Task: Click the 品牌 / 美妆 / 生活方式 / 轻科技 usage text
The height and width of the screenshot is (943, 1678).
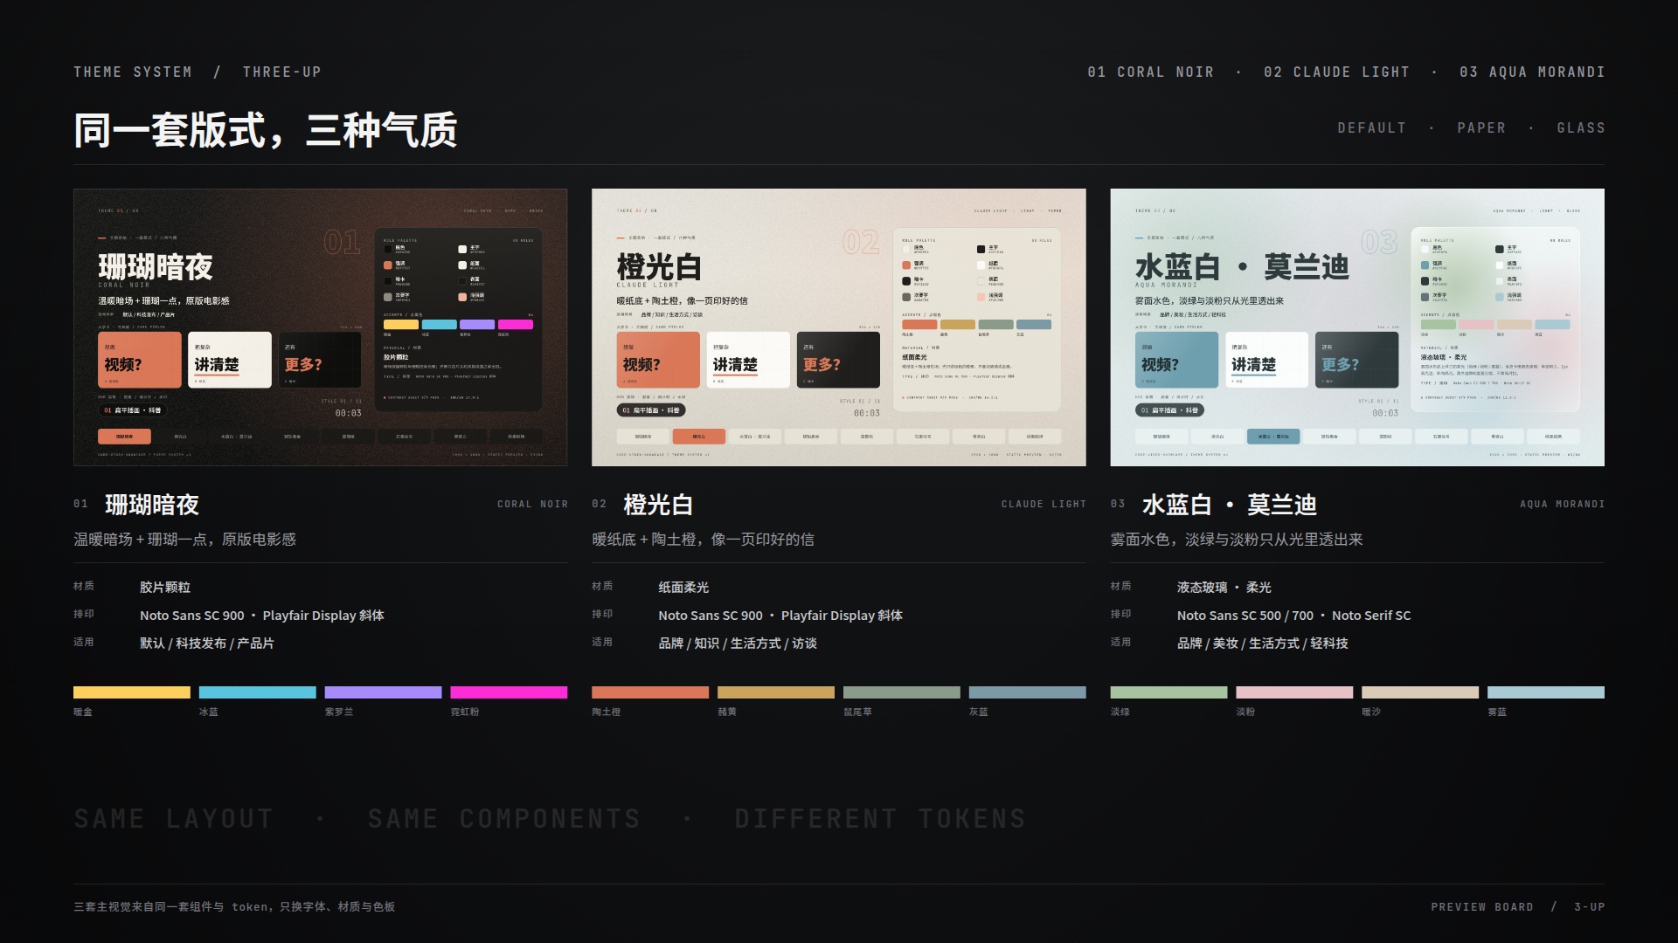Action: (x=1262, y=643)
